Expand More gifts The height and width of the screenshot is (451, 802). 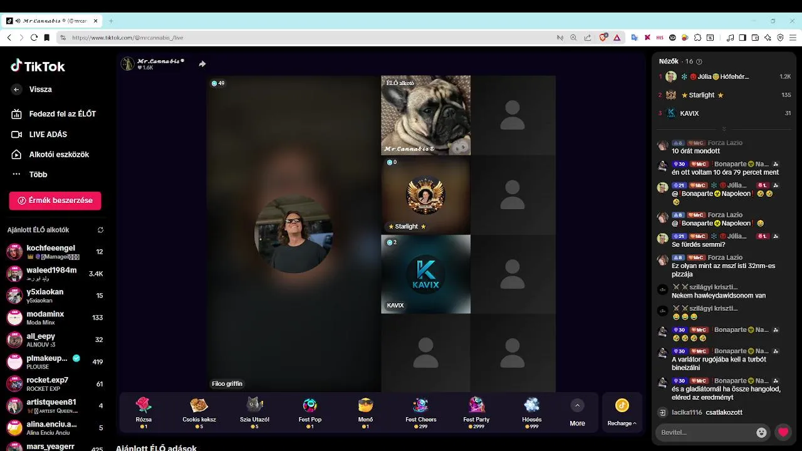point(577,412)
